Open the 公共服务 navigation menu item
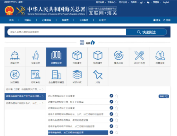The width and height of the screenshot is (177, 136). click(x=84, y=20)
